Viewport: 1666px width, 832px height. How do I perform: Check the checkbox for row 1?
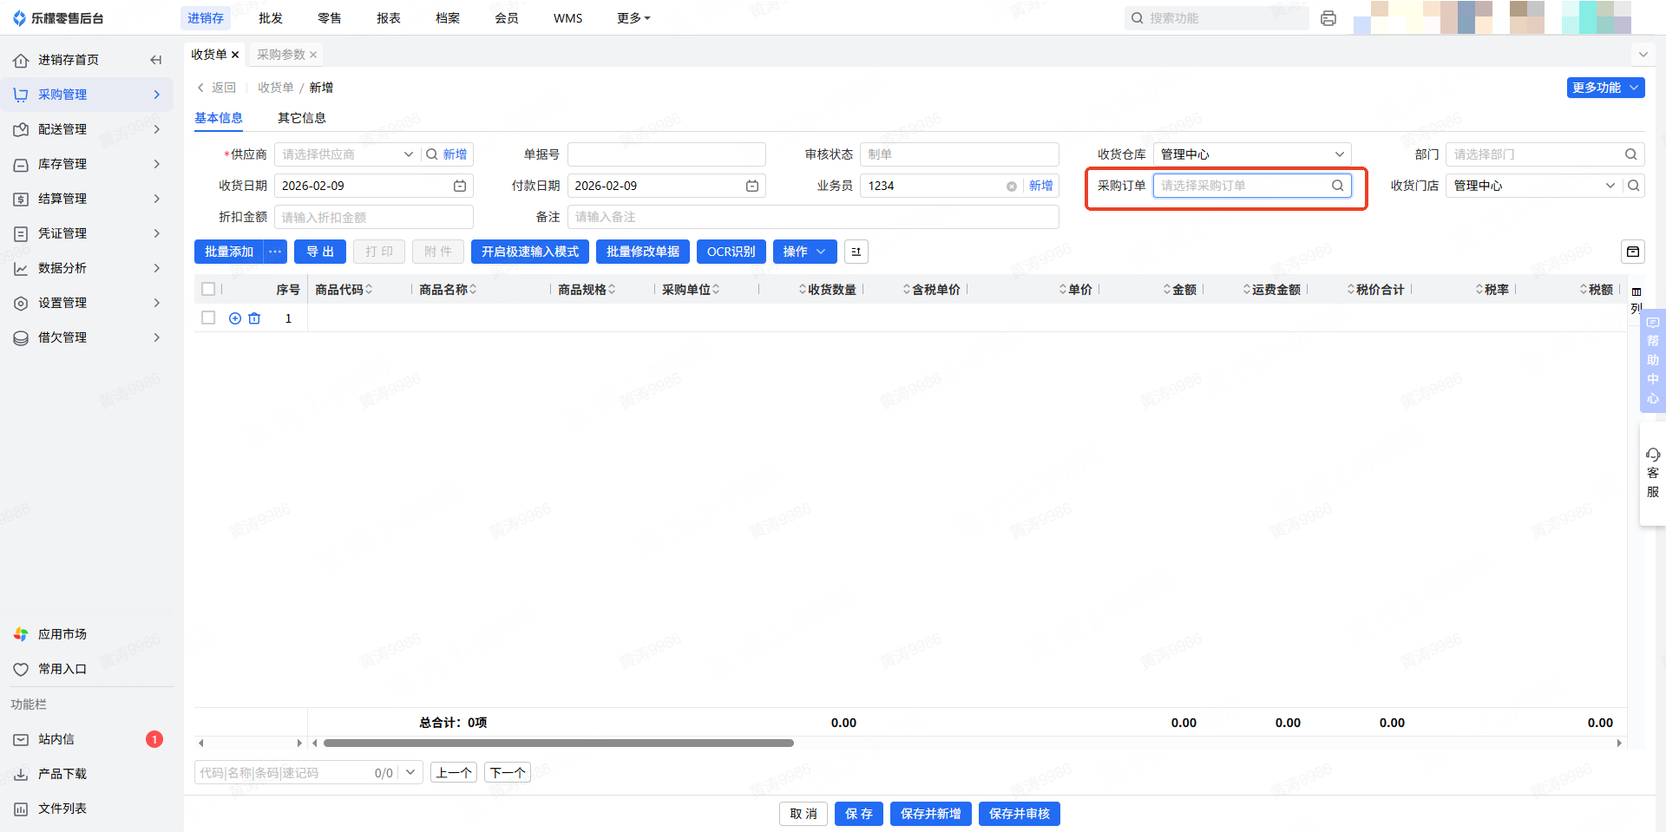pos(208,318)
